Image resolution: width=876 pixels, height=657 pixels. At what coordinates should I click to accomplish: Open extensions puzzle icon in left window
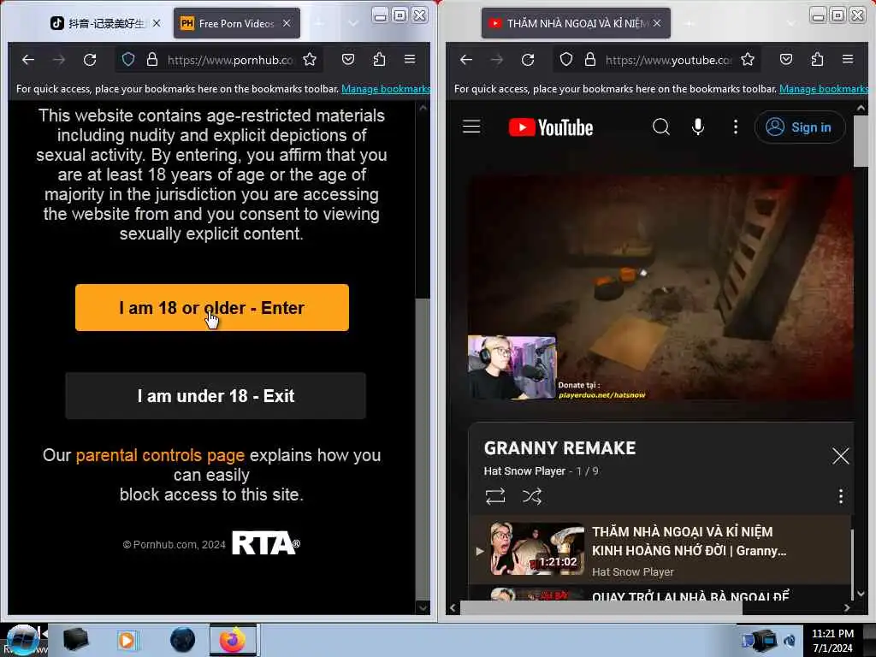(x=379, y=59)
